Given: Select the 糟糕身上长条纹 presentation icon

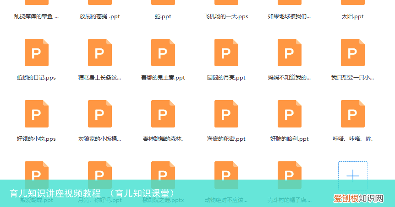Looking at the screenshot, I should point(100,53).
